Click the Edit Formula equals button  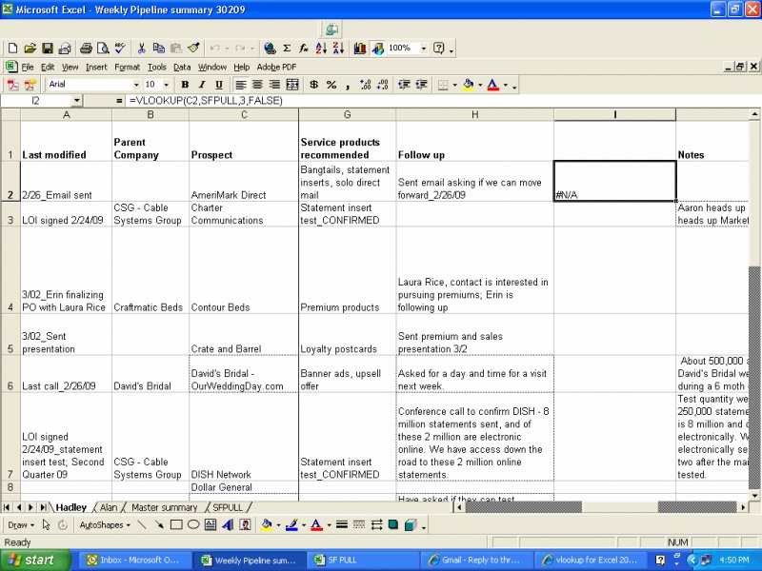coord(119,101)
